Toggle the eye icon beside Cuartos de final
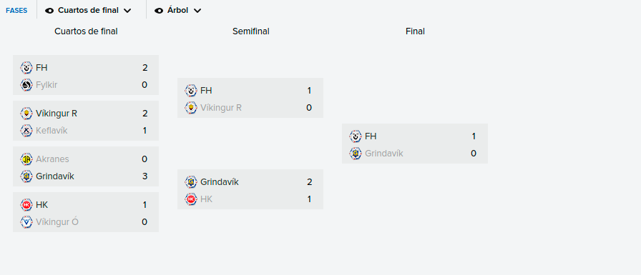The width and height of the screenshot is (641, 275). click(x=49, y=11)
